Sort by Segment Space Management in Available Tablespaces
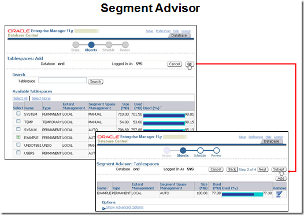The image size is (304, 215). (x=102, y=106)
